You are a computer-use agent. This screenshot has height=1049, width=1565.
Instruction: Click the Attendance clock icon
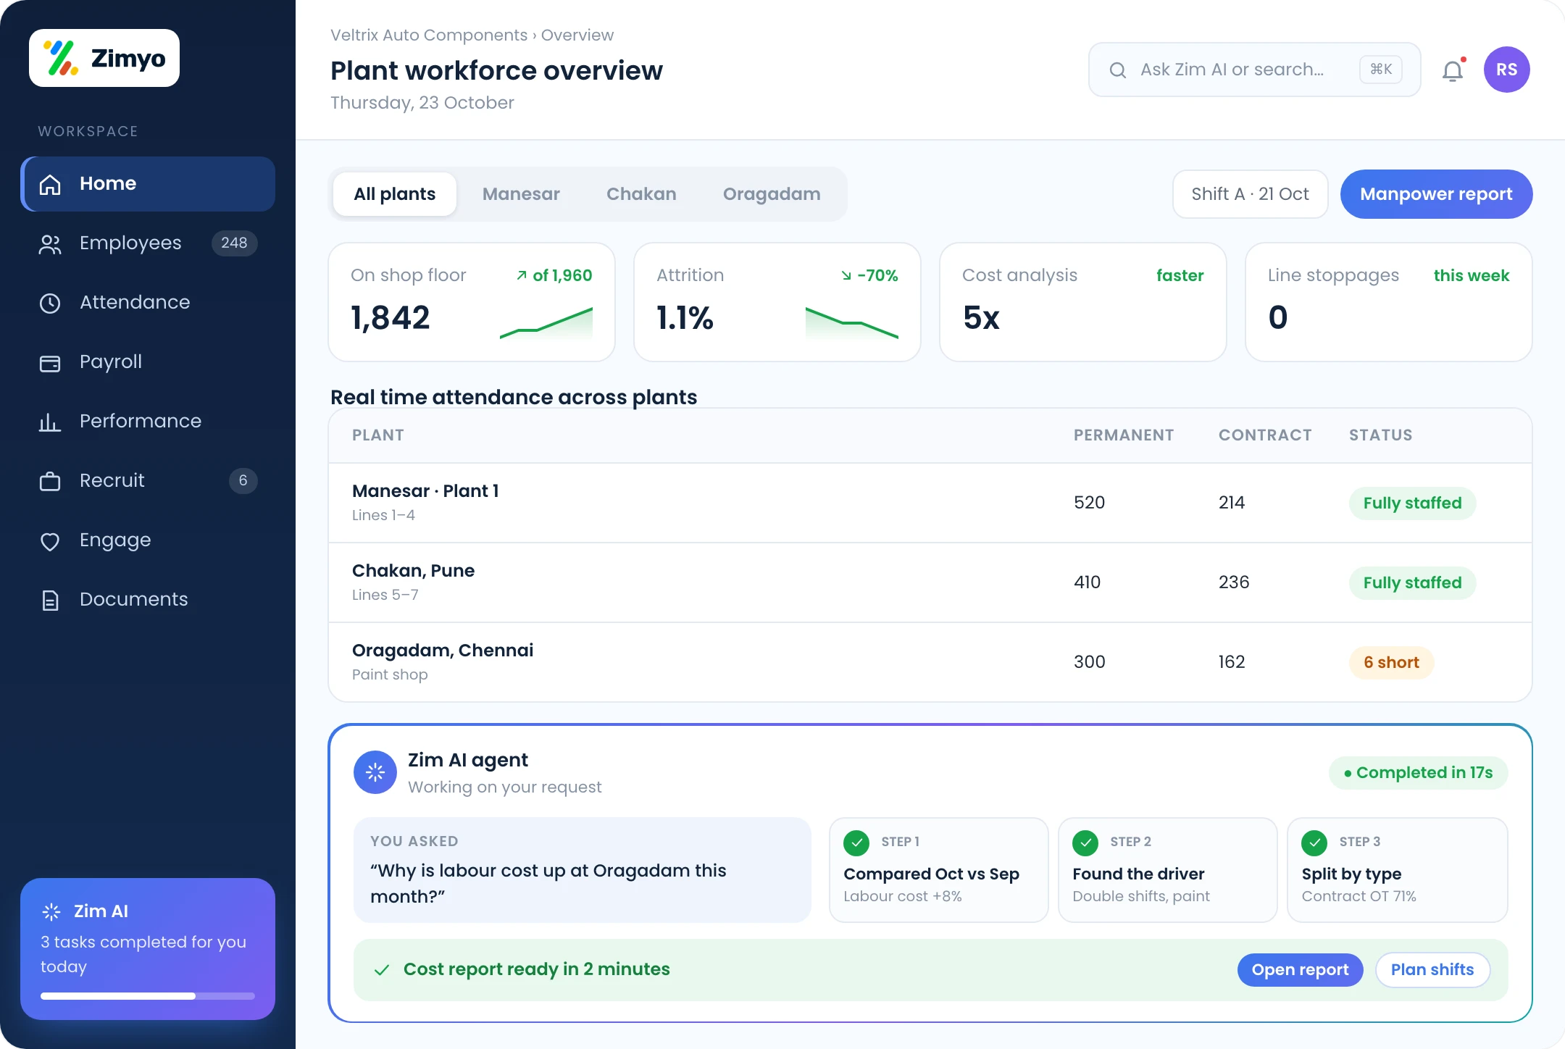click(x=50, y=303)
